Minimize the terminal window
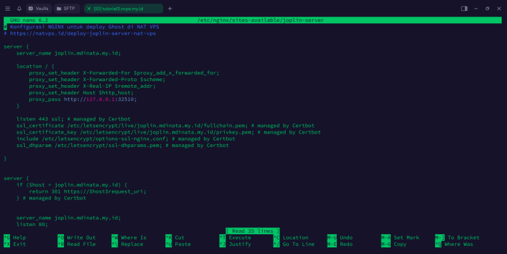The image size is (507, 254). tap(476, 9)
